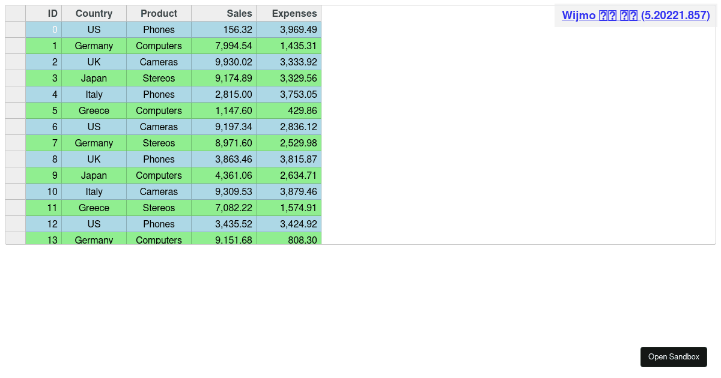
Task: Click the Product column header
Action: pyautogui.click(x=159, y=13)
